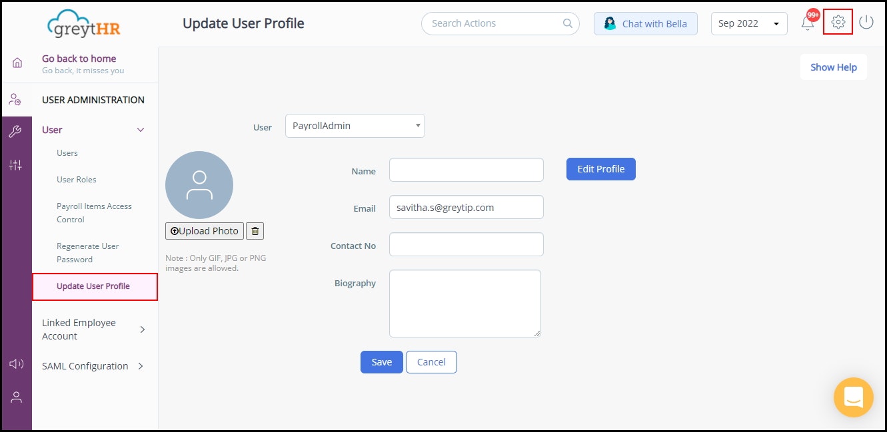The height and width of the screenshot is (432, 887).
Task: Open the user administration sidebar icon
Action: (x=15, y=100)
